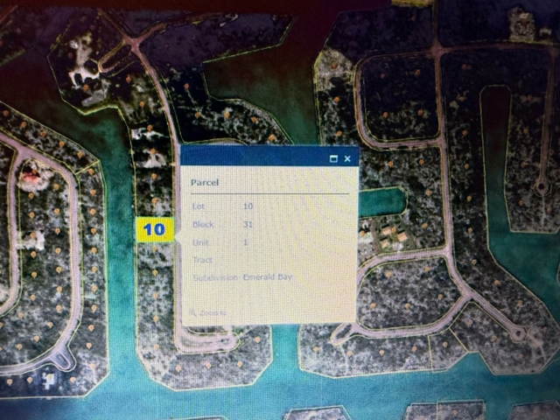560x420 pixels.
Task: Click the Zoom to link text
Action: 213,311
